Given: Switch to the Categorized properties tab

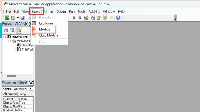Looking at the screenshot, I should (22, 94).
